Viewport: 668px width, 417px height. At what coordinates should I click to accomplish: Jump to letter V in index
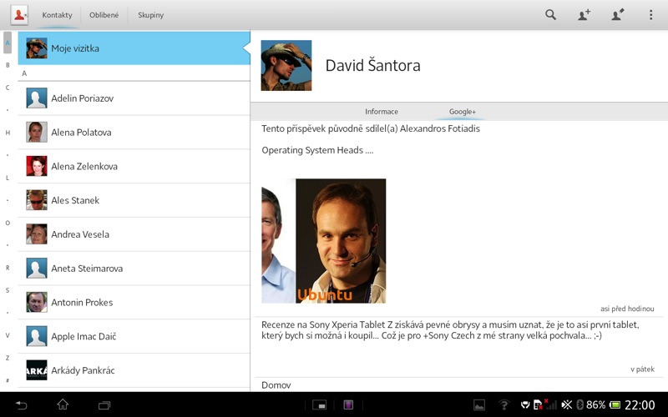point(8,335)
